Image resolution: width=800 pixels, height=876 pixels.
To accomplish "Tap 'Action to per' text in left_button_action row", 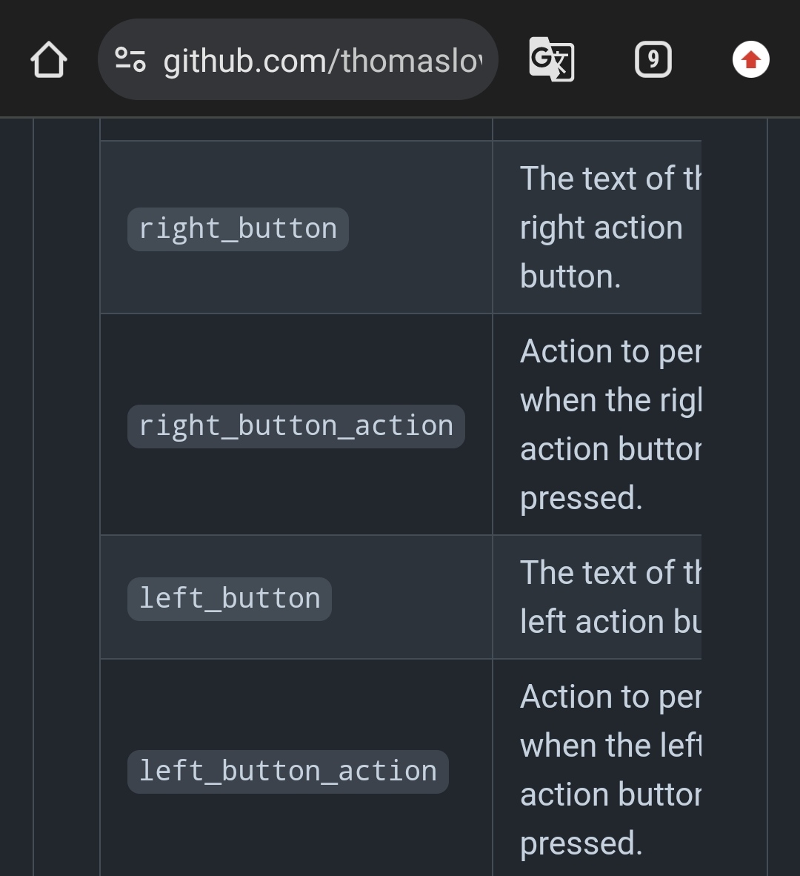I will (x=610, y=698).
